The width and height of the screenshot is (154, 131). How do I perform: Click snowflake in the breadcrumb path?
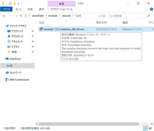click(x=38, y=16)
